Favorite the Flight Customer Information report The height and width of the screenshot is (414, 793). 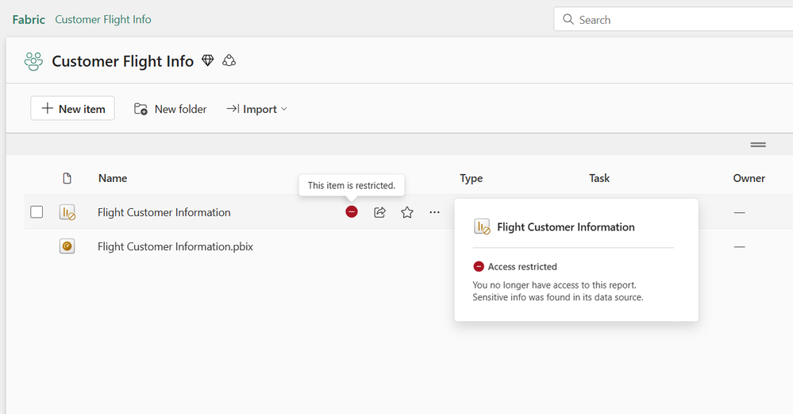pyautogui.click(x=407, y=212)
